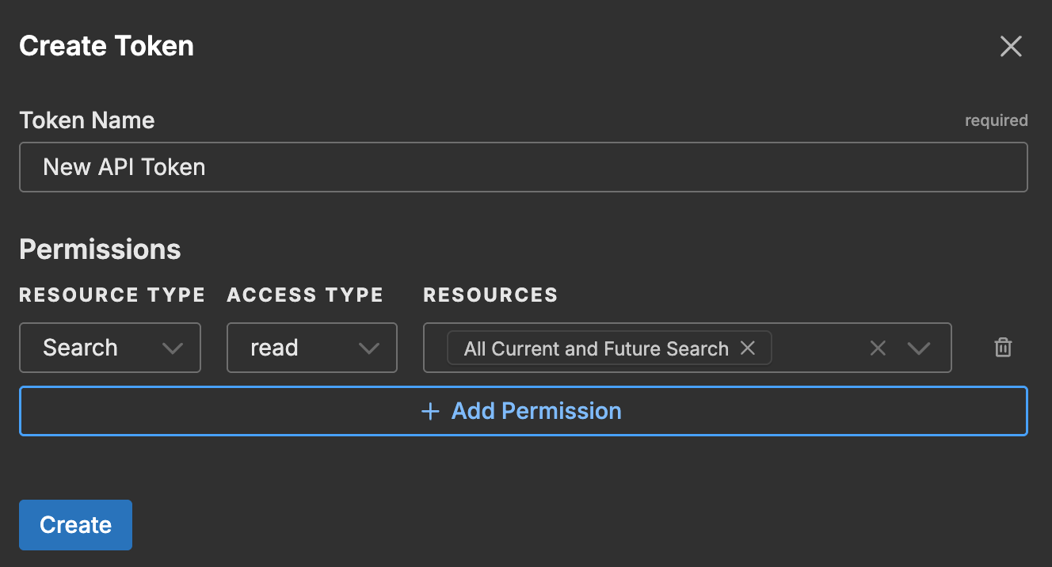This screenshot has width=1052, height=567.
Task: Click the "required" hint above the name field
Action: pos(996,120)
